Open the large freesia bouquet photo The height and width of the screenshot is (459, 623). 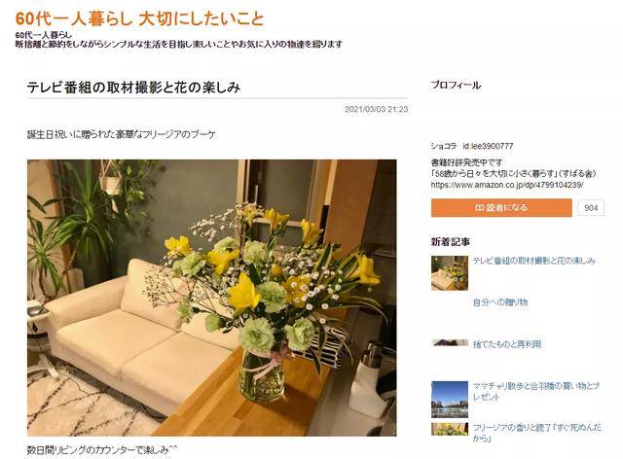coord(212,298)
